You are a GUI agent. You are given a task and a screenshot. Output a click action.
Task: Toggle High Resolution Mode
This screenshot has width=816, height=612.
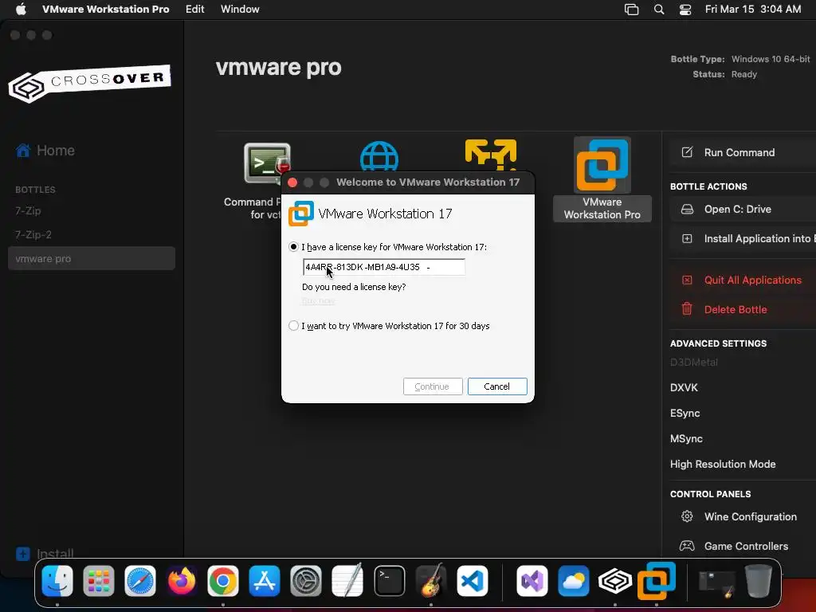(723, 465)
